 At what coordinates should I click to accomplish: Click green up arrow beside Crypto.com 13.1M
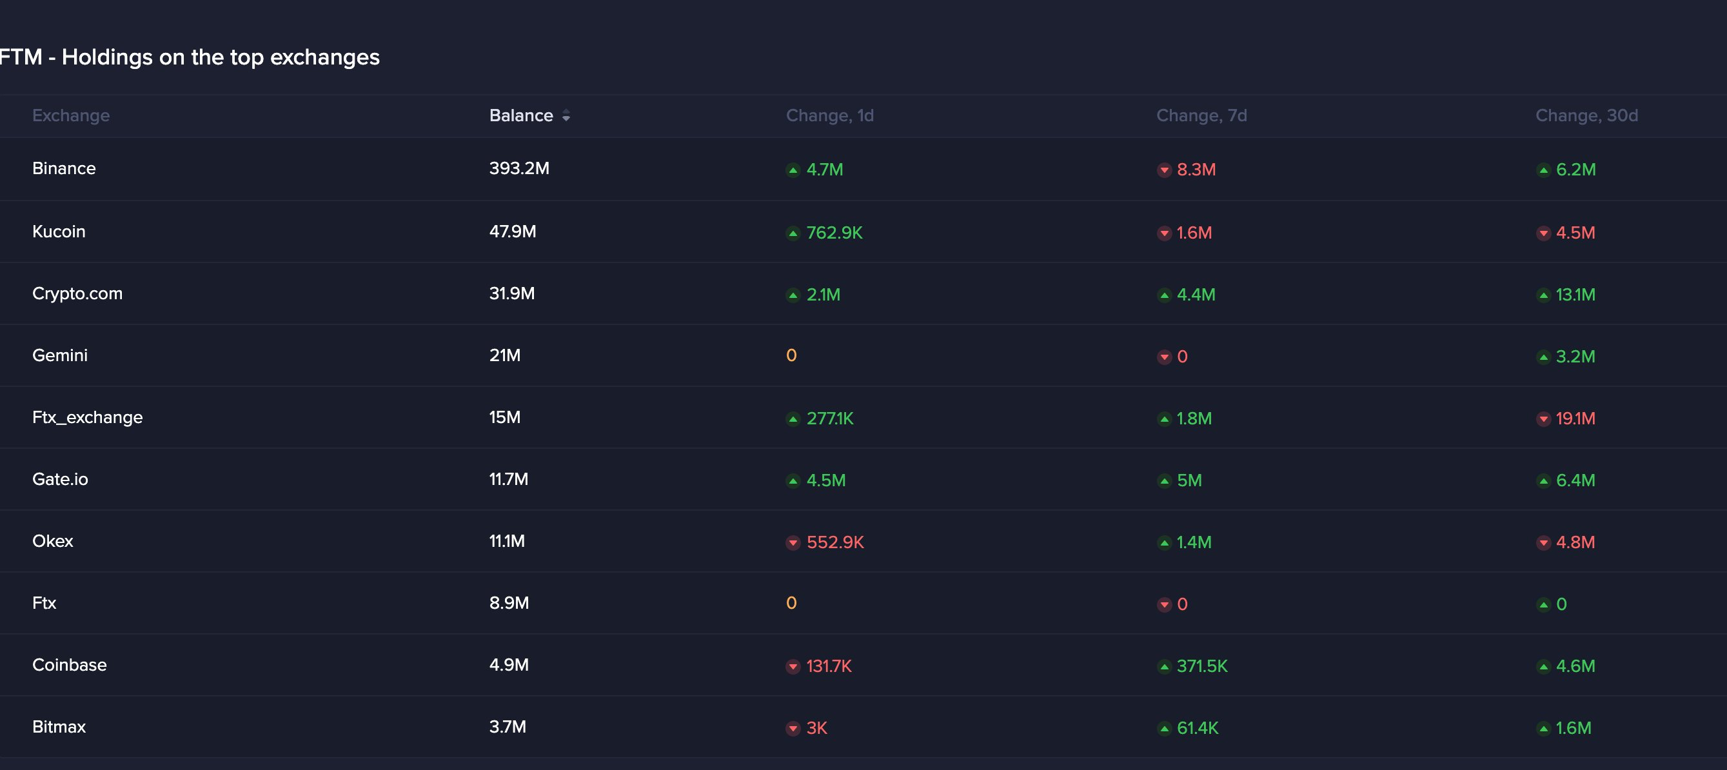tap(1543, 295)
